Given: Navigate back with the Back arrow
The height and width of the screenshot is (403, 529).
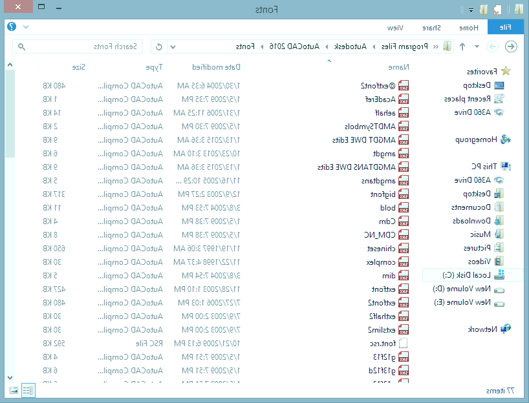Looking at the screenshot, I should (510, 46).
